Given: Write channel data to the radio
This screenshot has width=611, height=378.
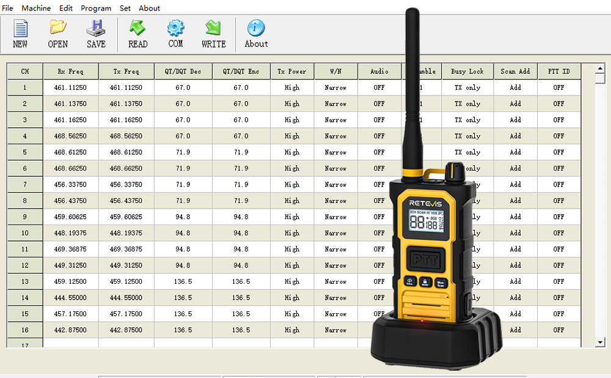Looking at the screenshot, I should 213,34.
